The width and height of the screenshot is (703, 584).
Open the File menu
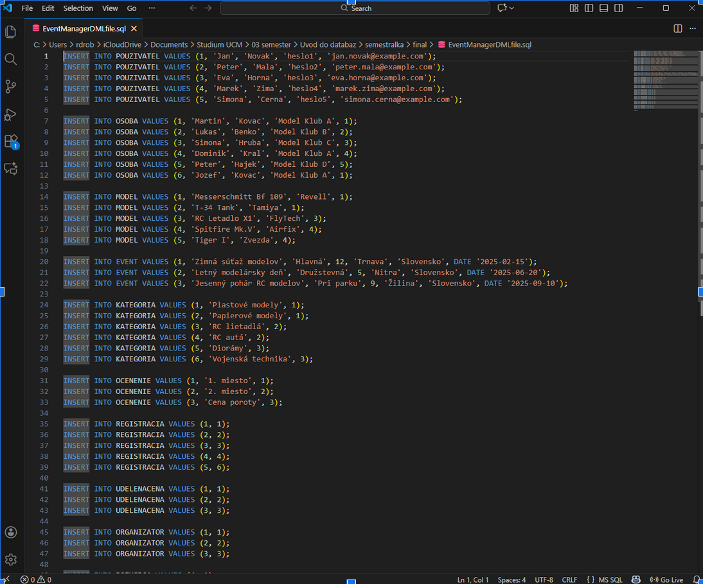pos(27,8)
